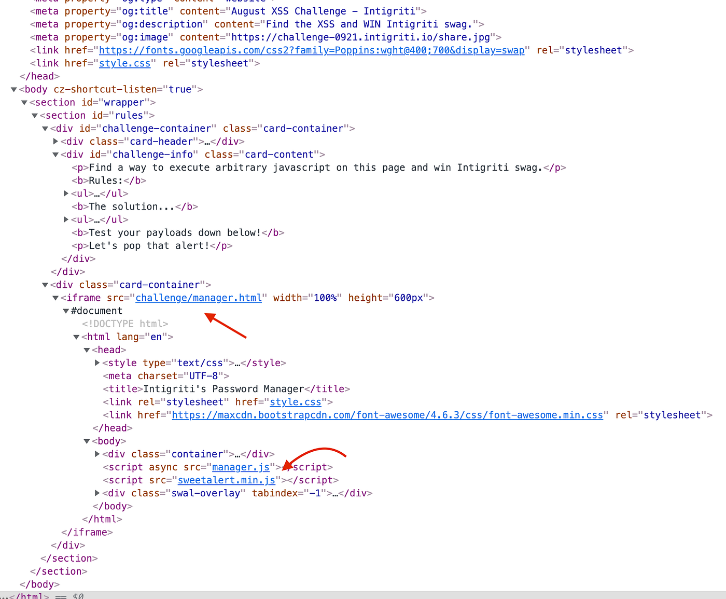Collapse the section id rules node

(x=35, y=116)
